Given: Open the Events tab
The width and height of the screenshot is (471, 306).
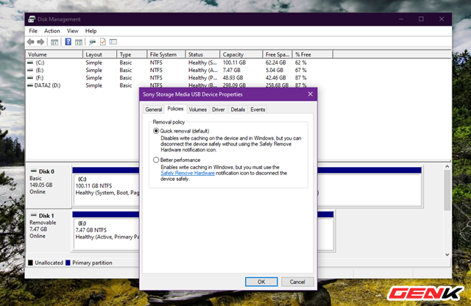Looking at the screenshot, I should (x=258, y=110).
